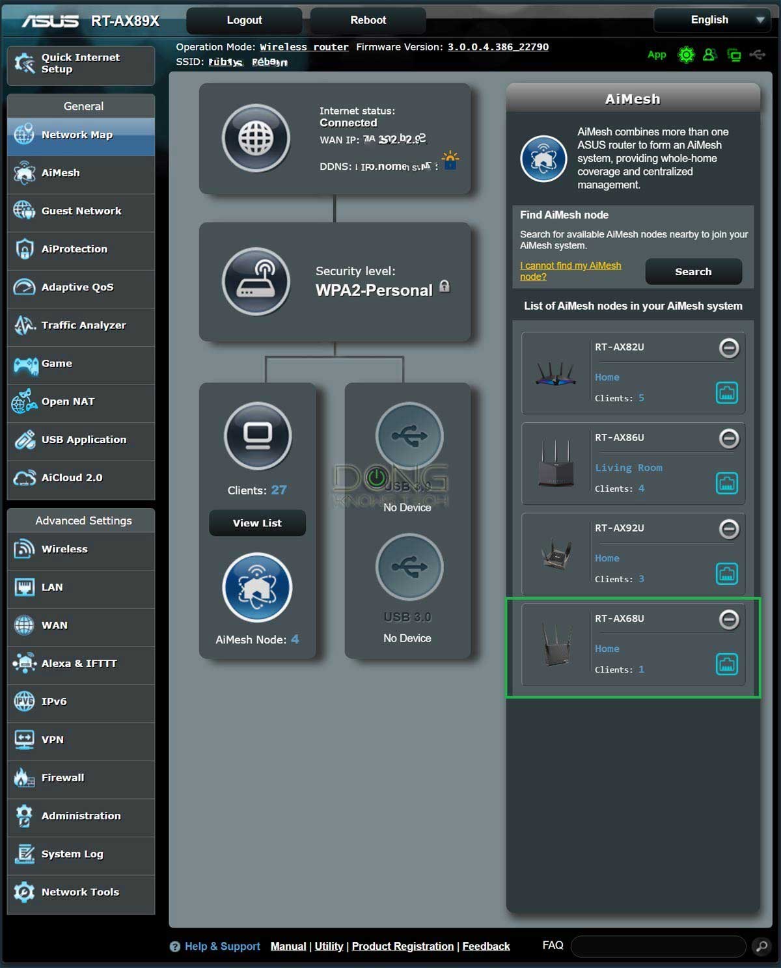Click the View List button
781x968 pixels.
click(x=257, y=523)
